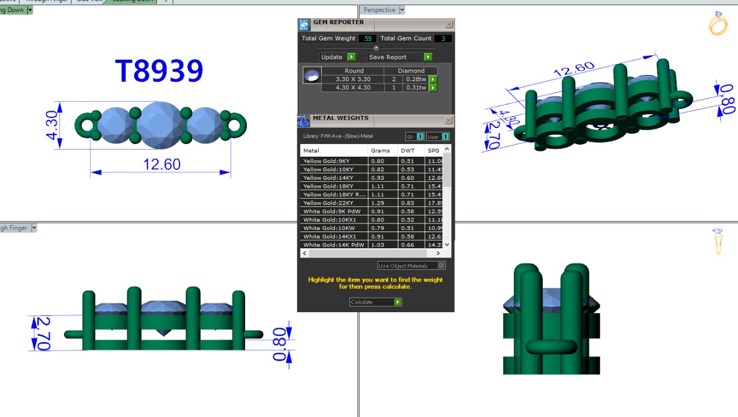Click the DWT column header
The width and height of the screenshot is (738, 417).
411,151
